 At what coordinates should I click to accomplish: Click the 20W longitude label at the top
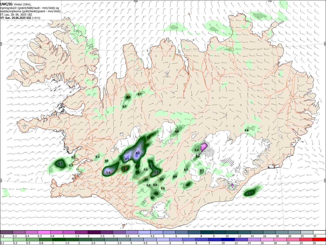coord(135,1)
